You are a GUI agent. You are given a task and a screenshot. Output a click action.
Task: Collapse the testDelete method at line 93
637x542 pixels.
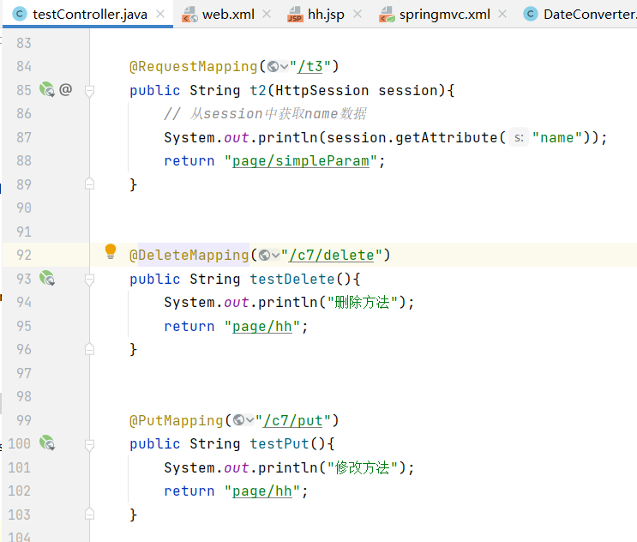pos(90,280)
